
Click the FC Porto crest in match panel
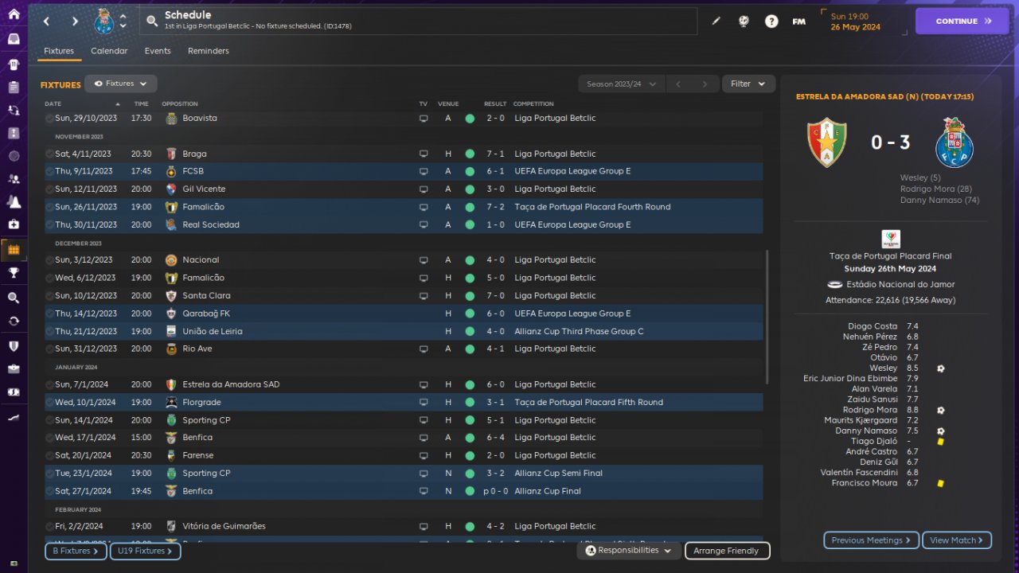tap(954, 142)
